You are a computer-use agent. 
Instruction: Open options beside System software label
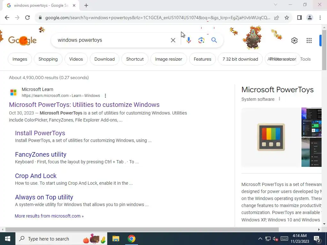(279, 99)
